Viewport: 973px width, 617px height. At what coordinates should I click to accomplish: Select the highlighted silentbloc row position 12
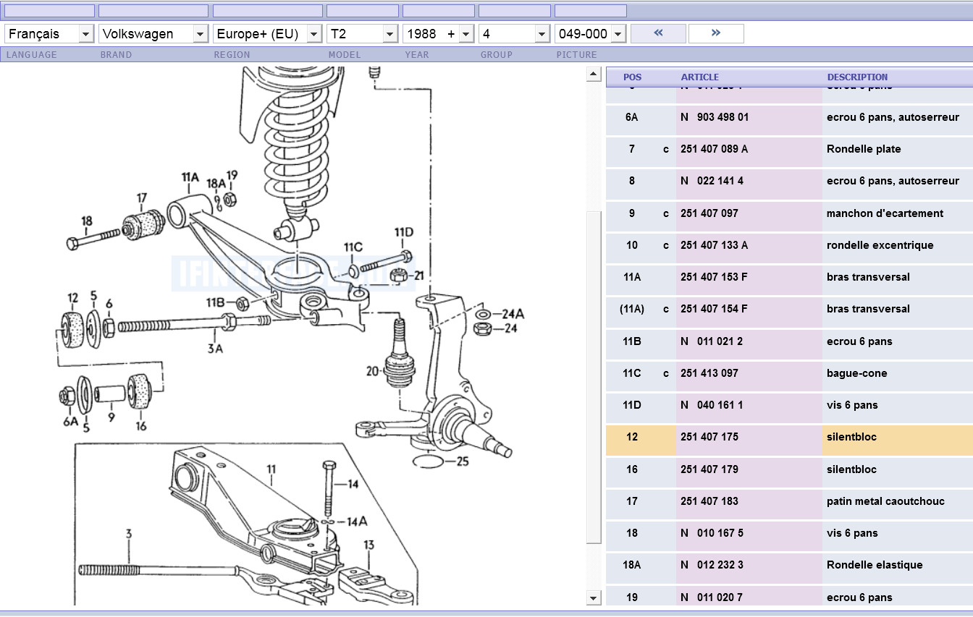pos(632,438)
